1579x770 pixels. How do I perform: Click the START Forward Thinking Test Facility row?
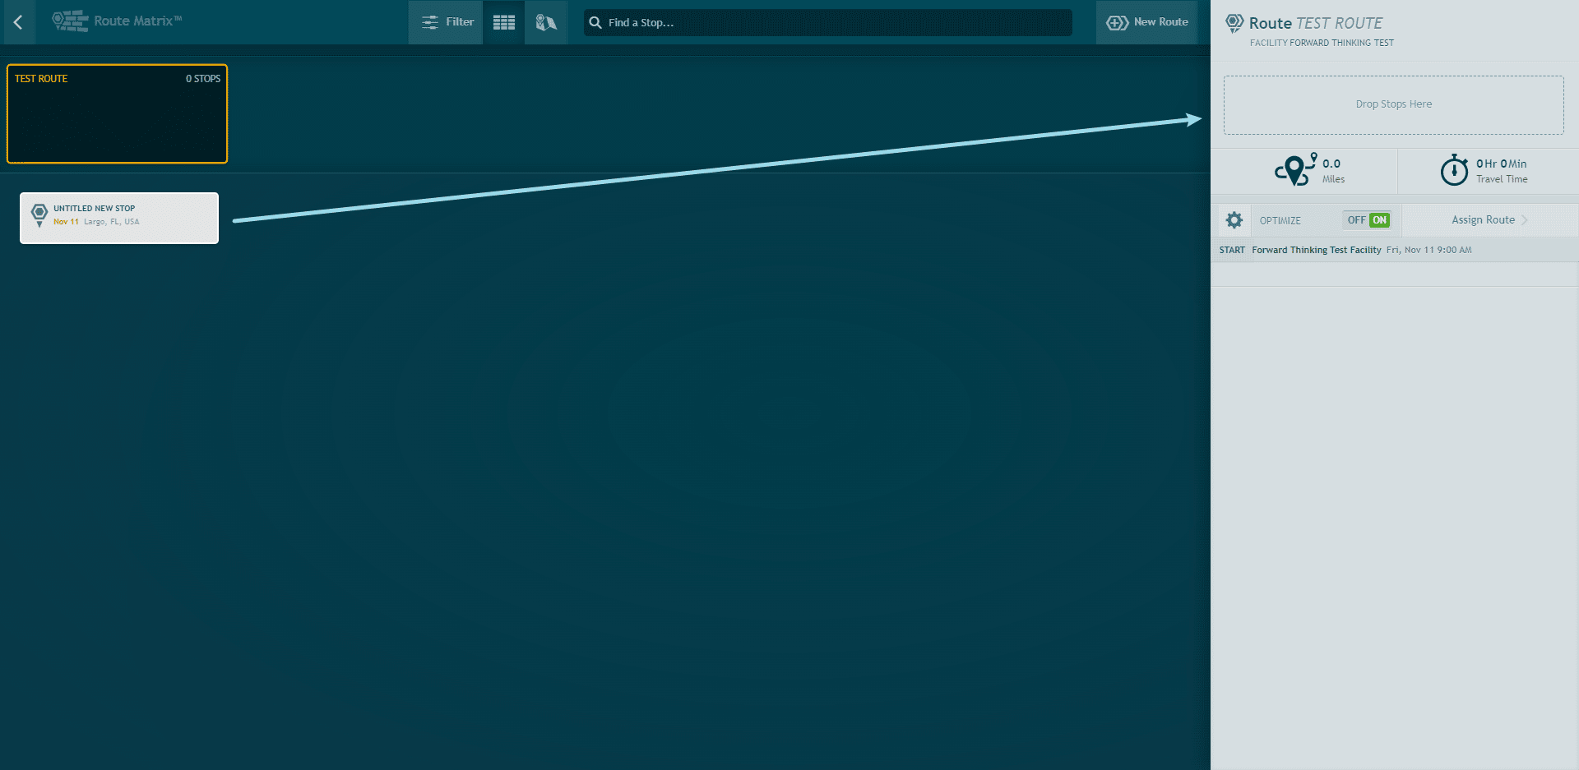tap(1345, 250)
